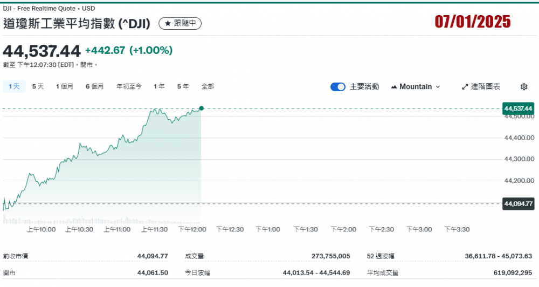Switch to the 6個月 range
The image size is (539, 287).
94,86
